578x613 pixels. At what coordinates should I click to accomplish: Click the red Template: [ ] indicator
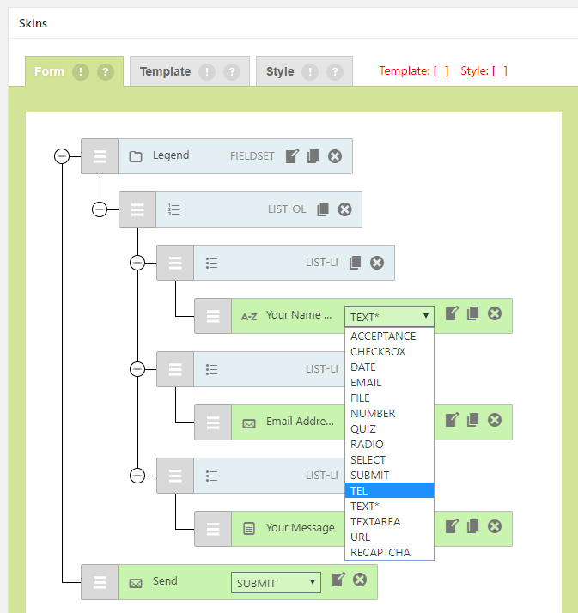413,71
